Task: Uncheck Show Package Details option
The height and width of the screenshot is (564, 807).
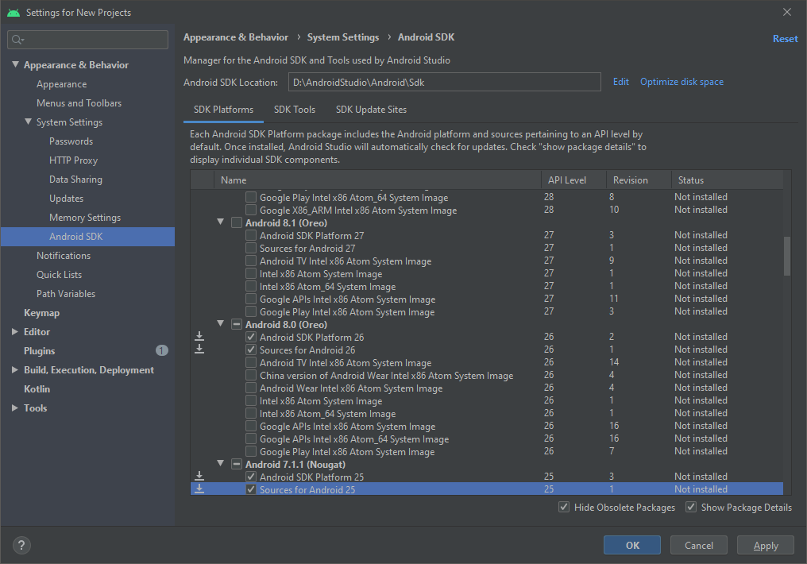Action: click(x=691, y=508)
